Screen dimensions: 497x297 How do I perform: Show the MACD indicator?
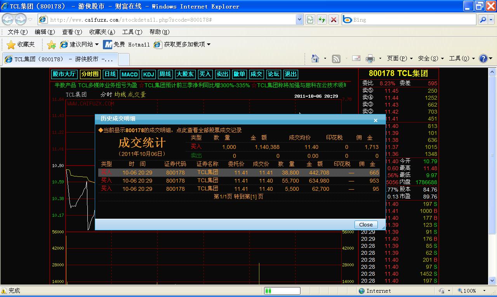click(130, 74)
